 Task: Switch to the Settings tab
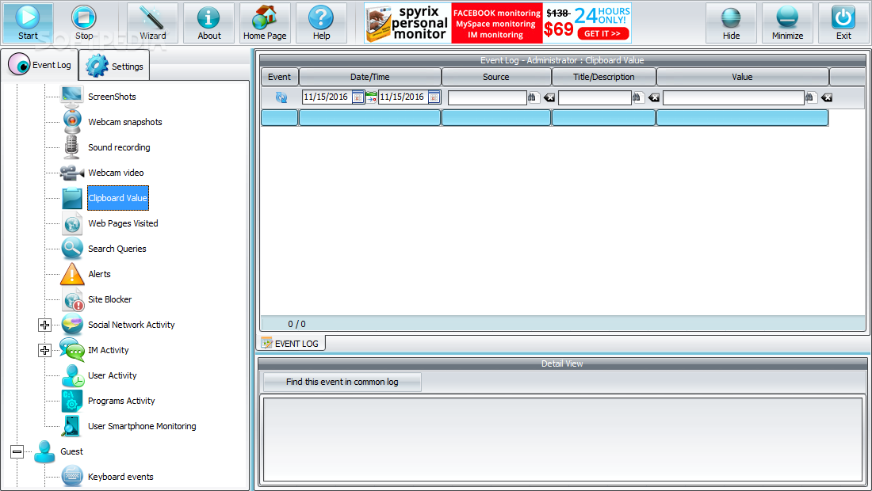point(115,66)
